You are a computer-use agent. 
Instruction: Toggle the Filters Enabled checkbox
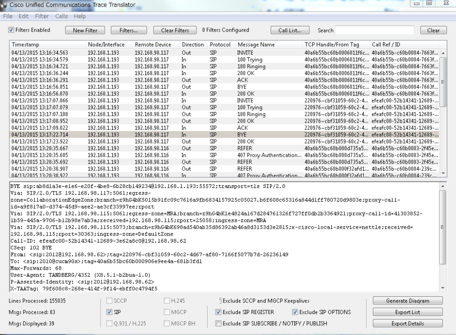11,30
